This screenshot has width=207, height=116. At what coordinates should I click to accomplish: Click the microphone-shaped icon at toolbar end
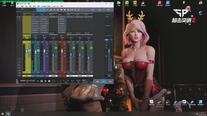click(79, 10)
